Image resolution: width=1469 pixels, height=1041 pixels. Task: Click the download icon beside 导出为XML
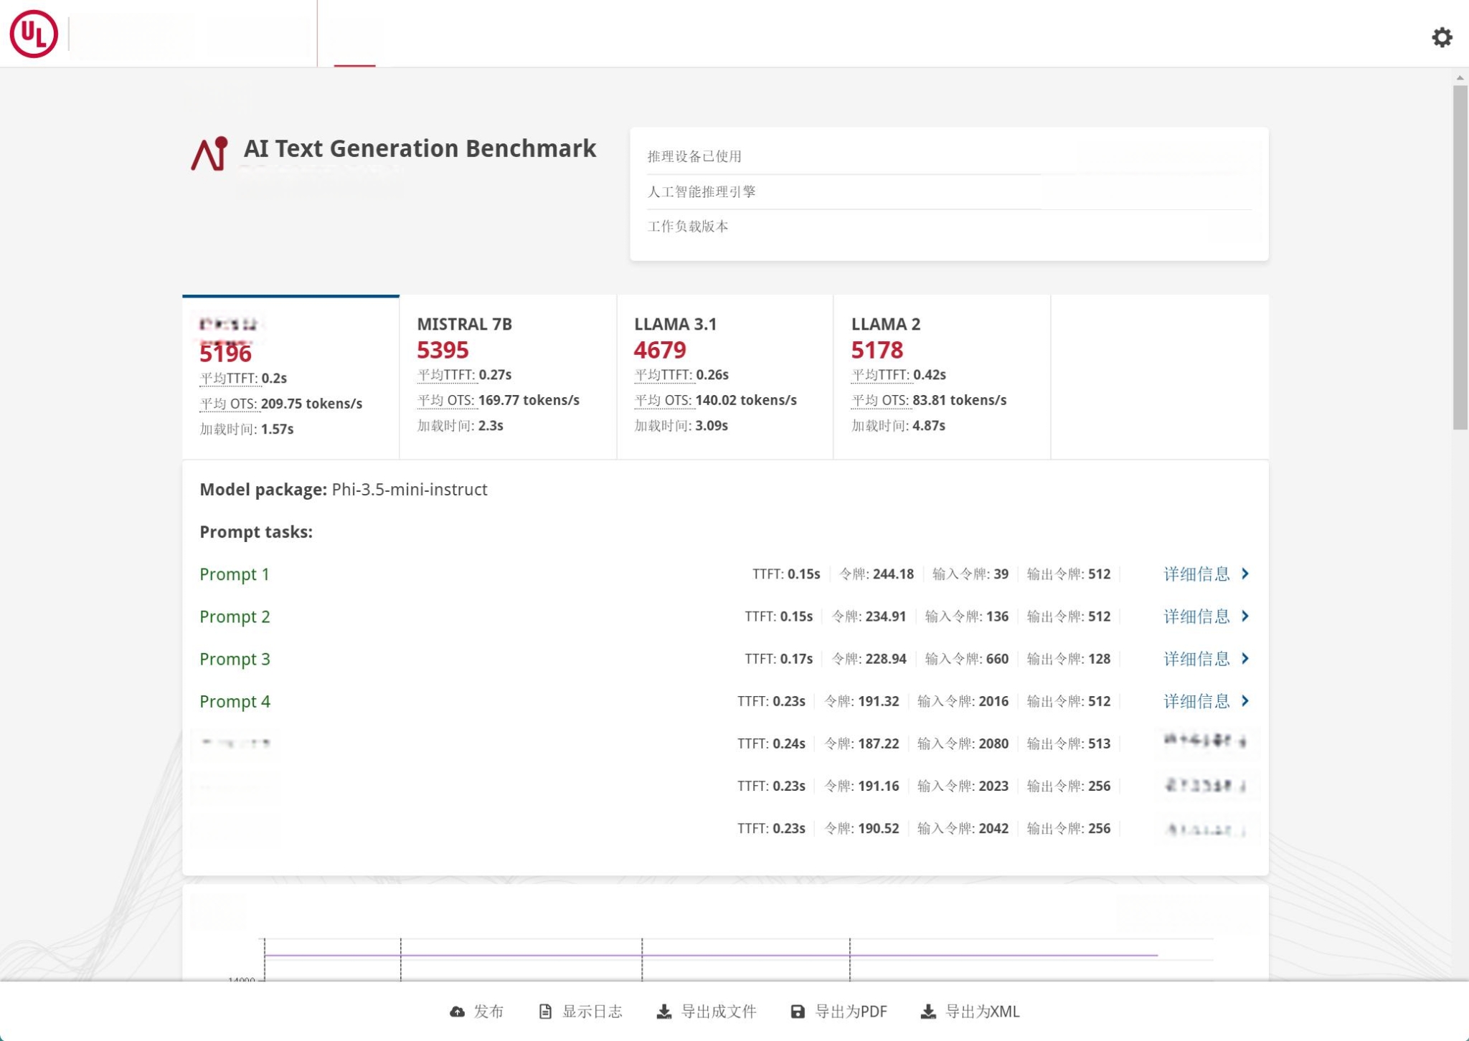point(928,1012)
